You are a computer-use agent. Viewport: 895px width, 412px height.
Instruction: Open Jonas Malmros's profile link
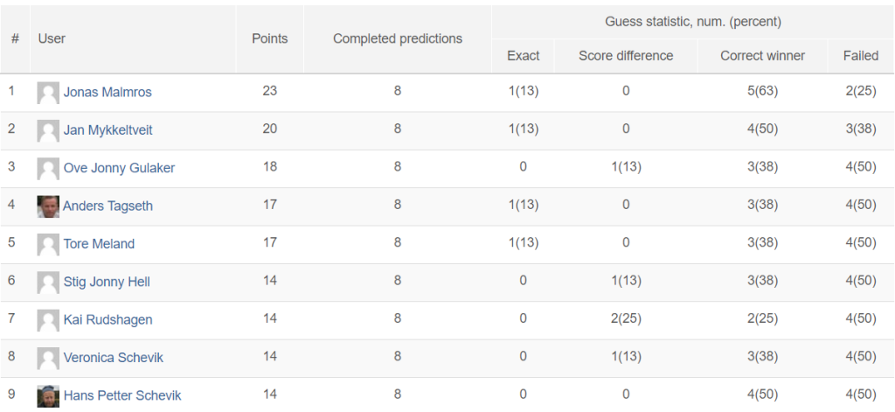pos(108,92)
